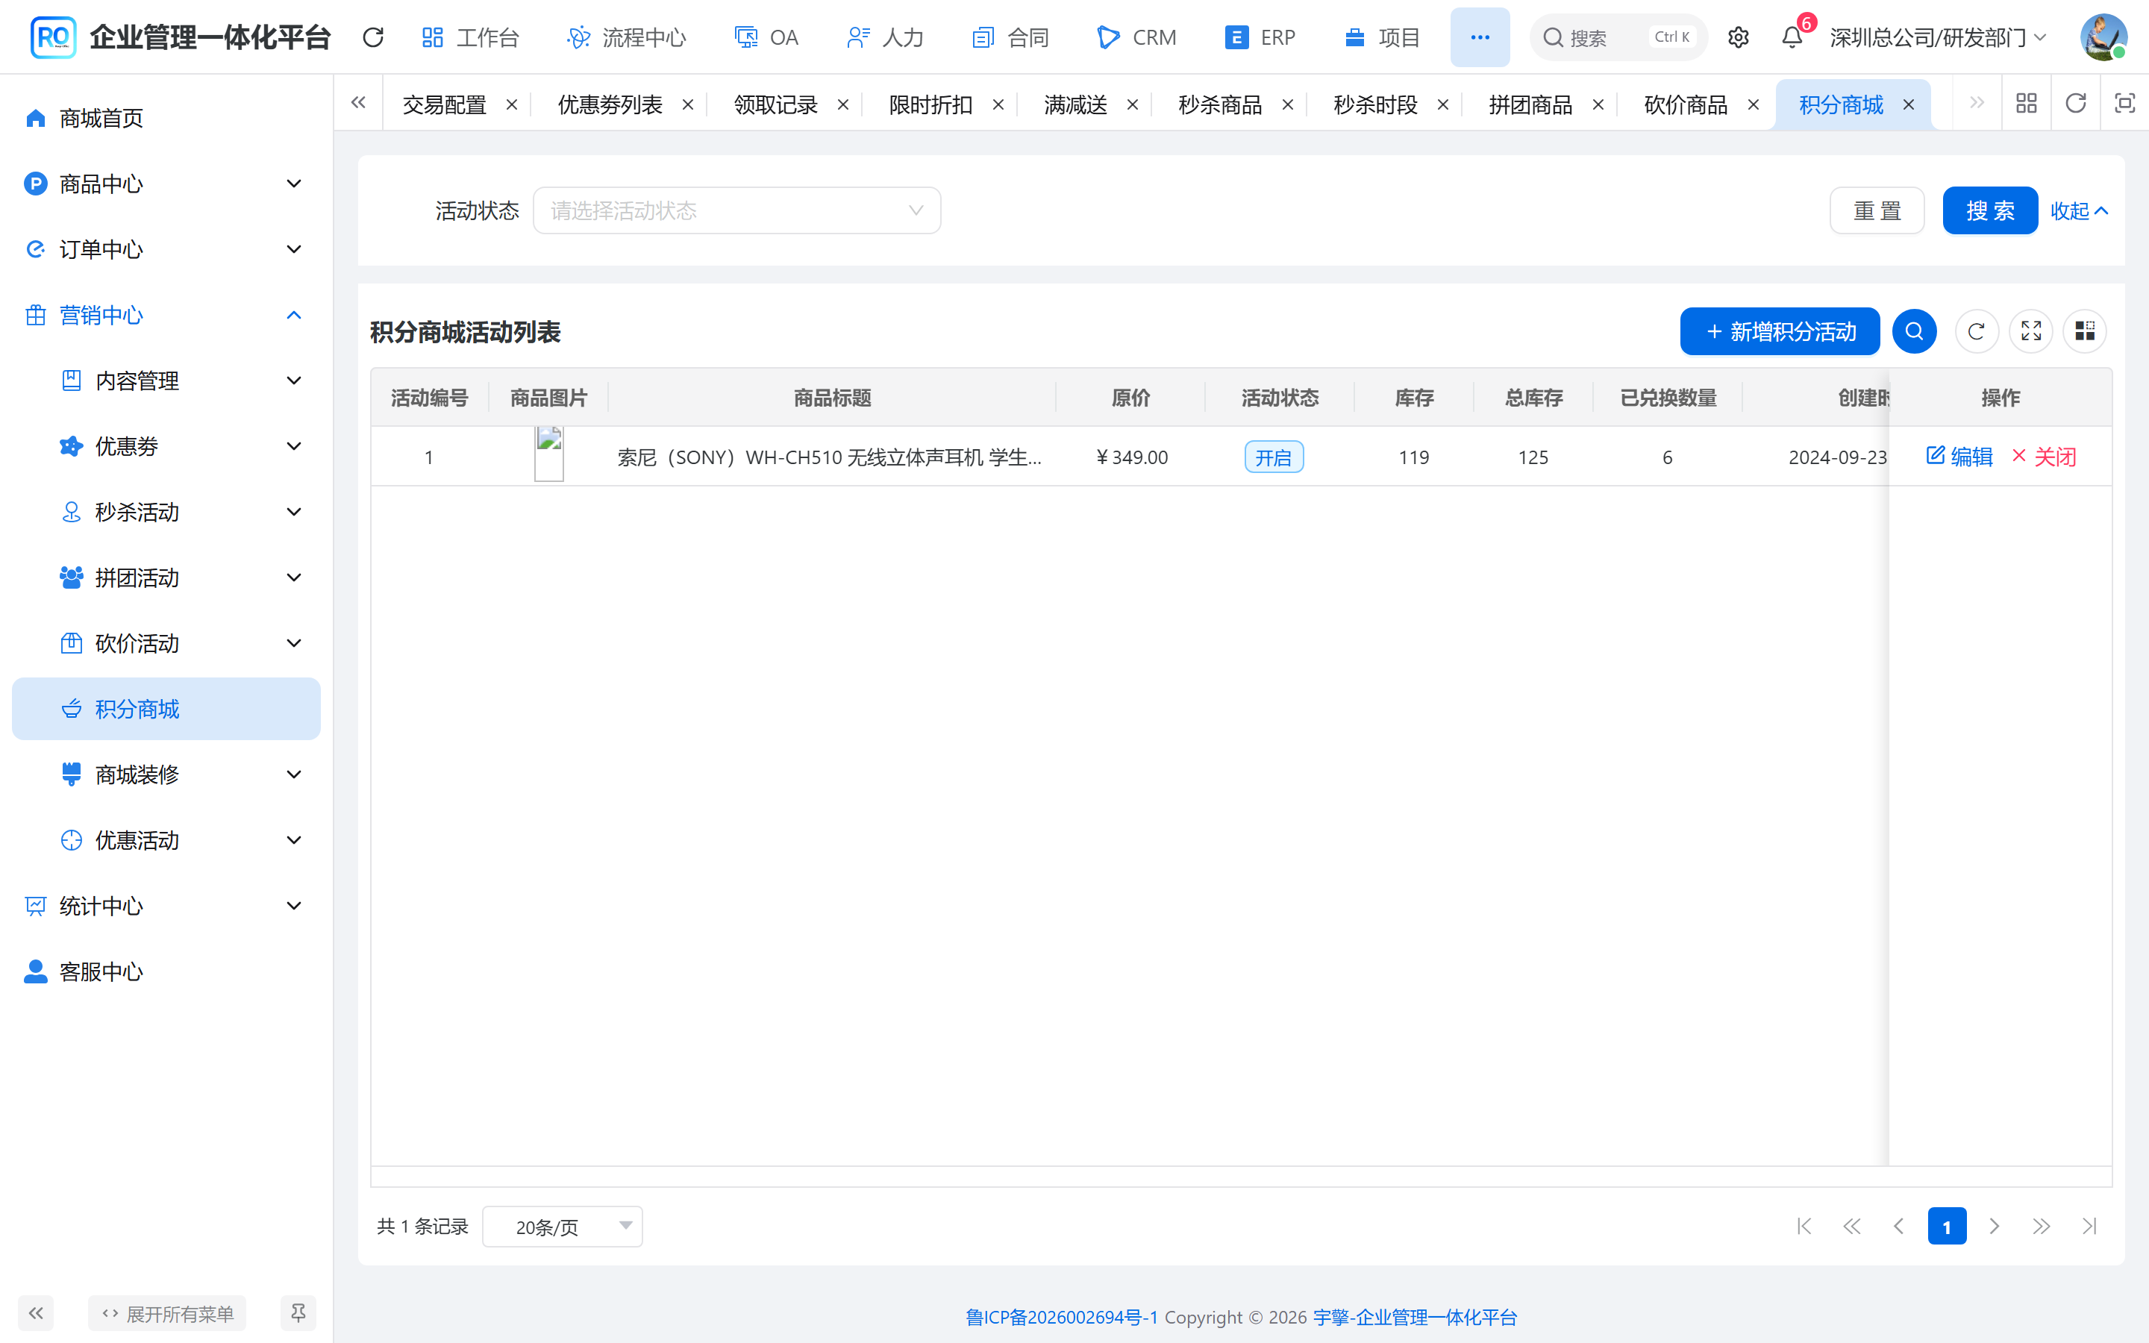Open 工作台 in top navigation
Image resolution: width=2149 pixels, height=1343 pixels.
(x=470, y=37)
